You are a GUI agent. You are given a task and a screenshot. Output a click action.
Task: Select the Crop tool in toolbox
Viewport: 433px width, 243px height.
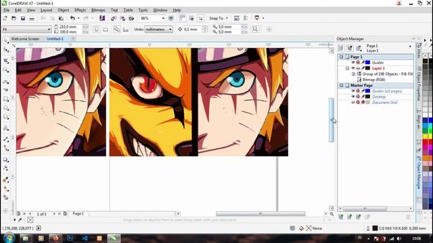6,60
